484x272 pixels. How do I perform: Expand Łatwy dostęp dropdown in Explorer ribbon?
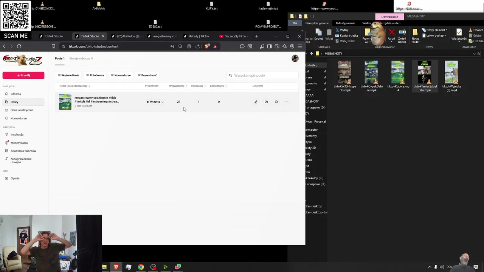pos(433,36)
